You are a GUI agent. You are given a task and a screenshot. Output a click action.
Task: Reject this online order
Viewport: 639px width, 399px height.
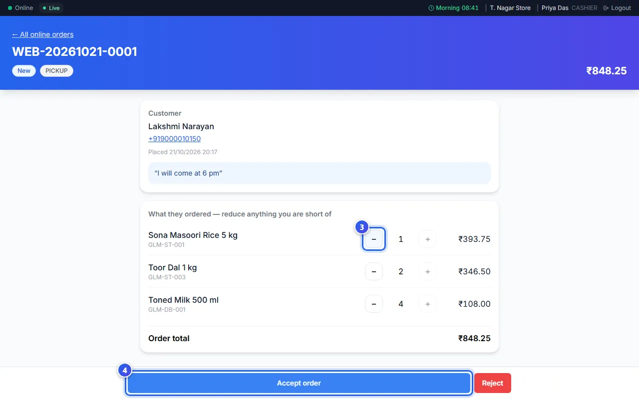(x=493, y=383)
